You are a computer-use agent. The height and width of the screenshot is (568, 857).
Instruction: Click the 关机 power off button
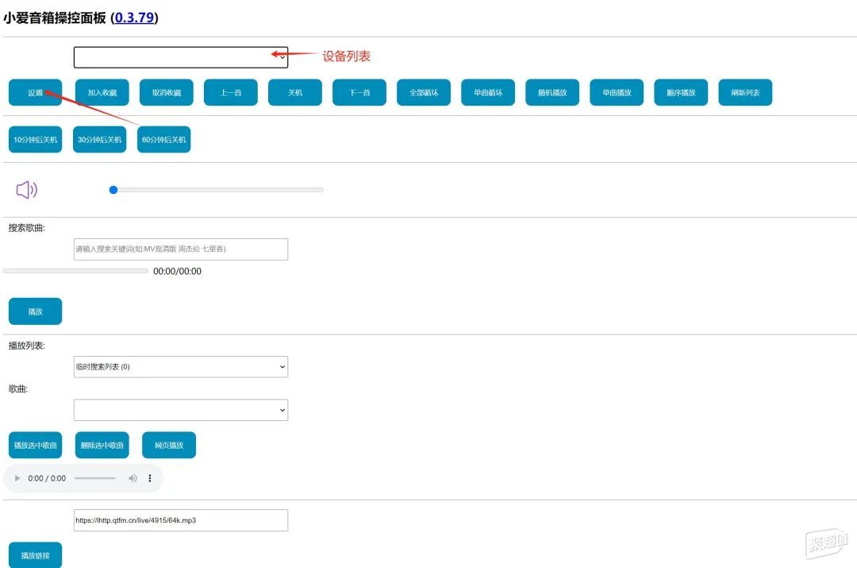(295, 92)
